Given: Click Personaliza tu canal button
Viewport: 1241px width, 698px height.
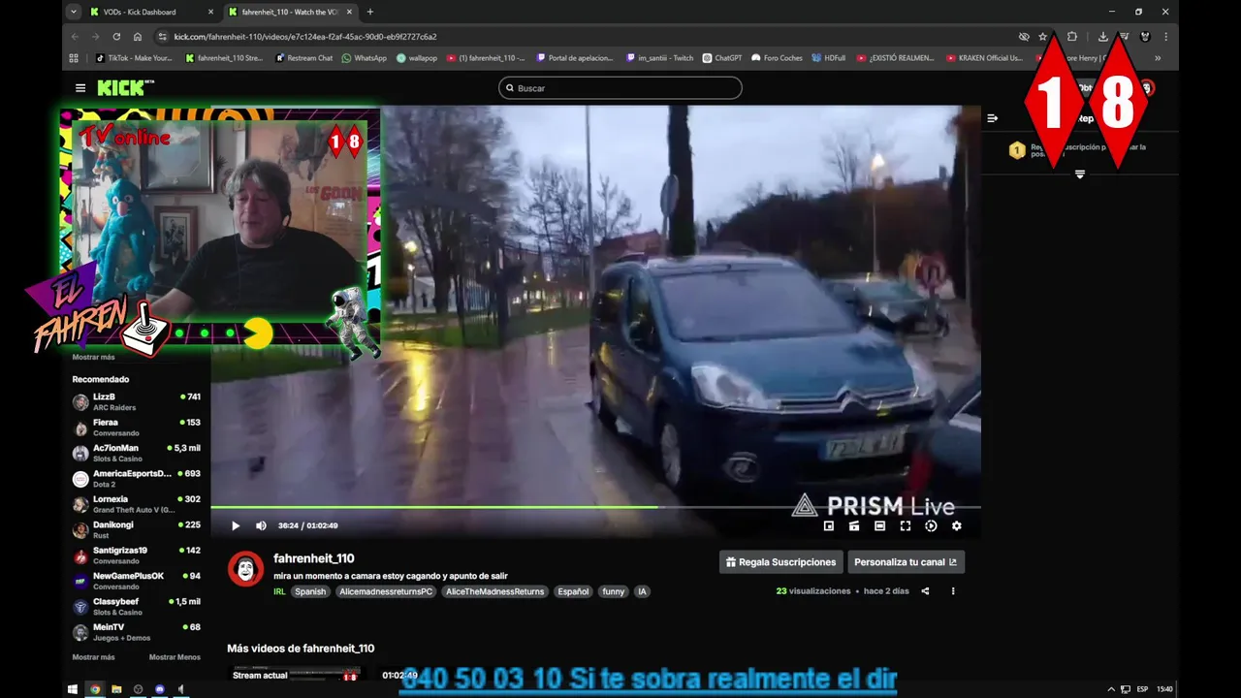Looking at the screenshot, I should [906, 562].
